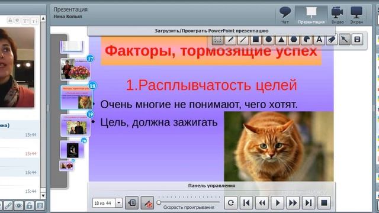Click the presenter webcam video
379x213 pixels.
17,67
